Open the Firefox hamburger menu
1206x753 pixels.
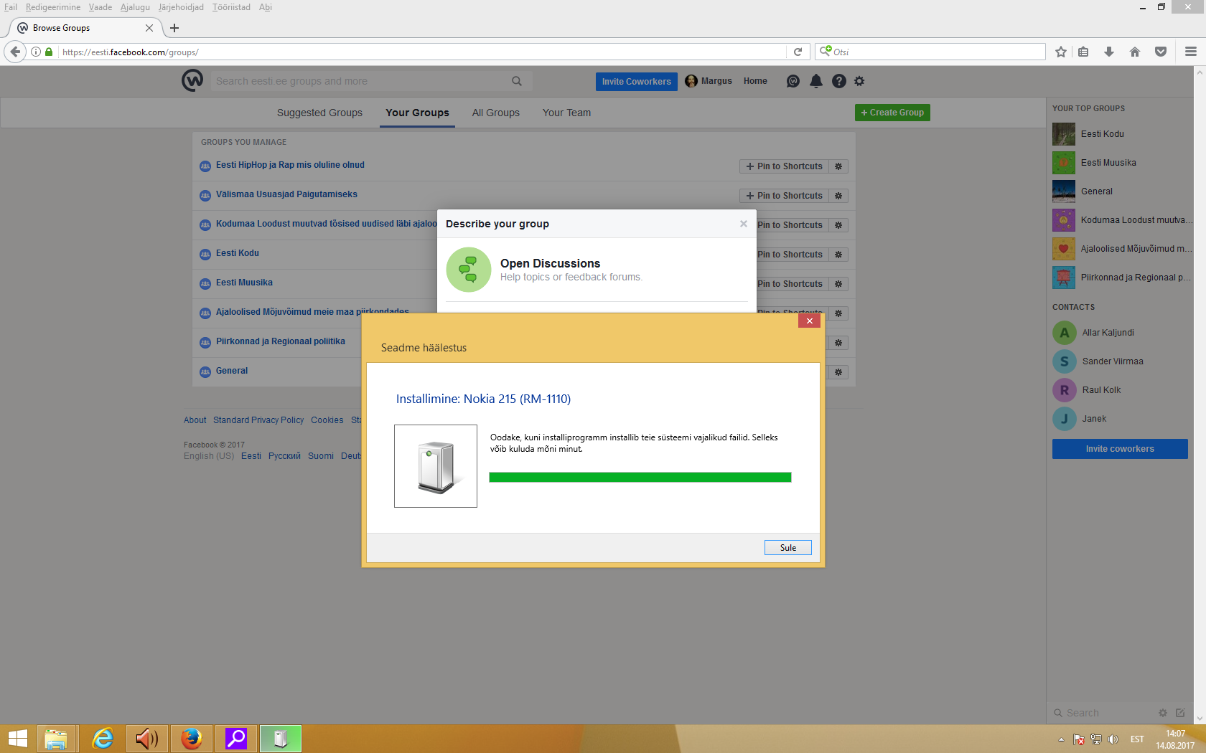click(1191, 52)
